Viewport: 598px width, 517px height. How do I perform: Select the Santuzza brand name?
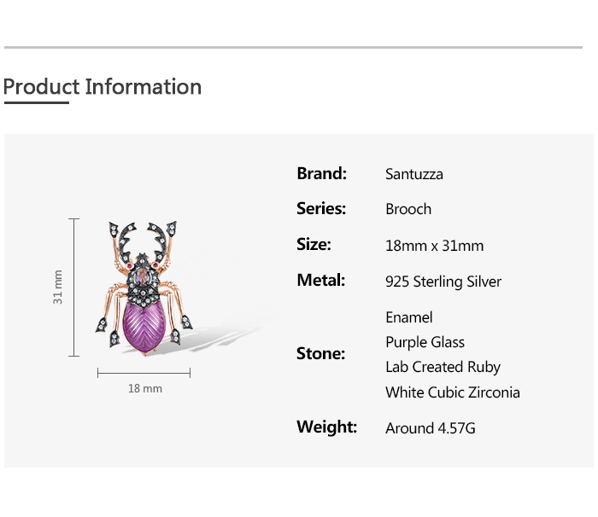click(414, 174)
